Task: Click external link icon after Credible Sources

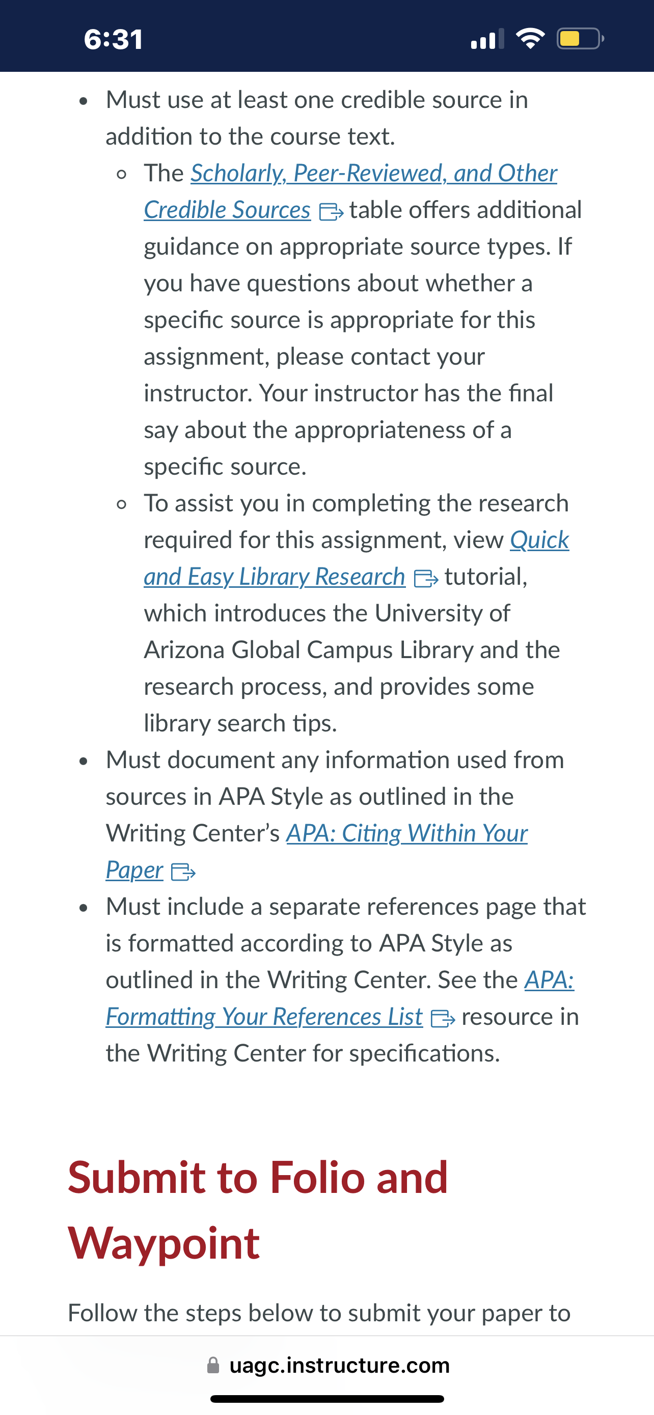Action: tap(331, 211)
